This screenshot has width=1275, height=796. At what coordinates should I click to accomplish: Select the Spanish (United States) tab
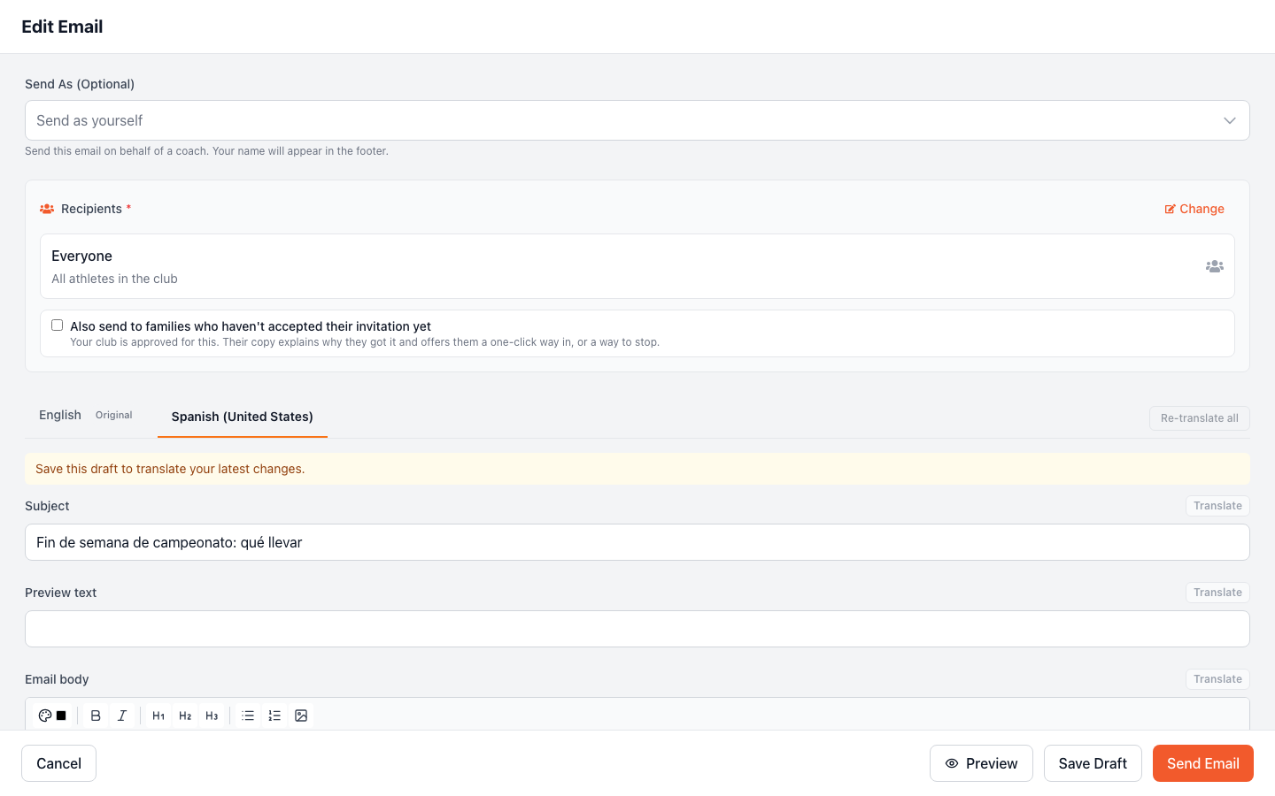243,417
